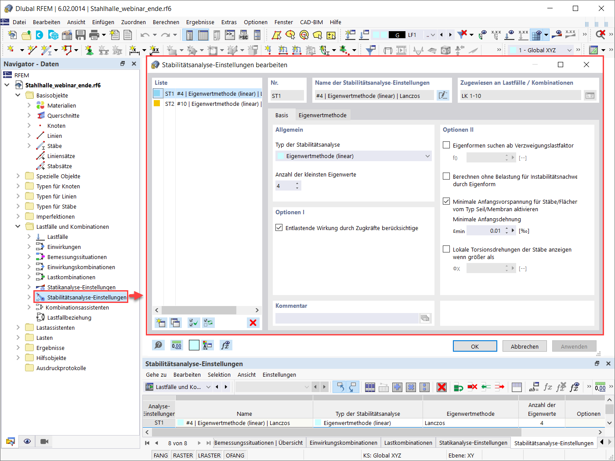615x461 pixels.
Task: Expand the Materialien tree node
Action: 29,105
